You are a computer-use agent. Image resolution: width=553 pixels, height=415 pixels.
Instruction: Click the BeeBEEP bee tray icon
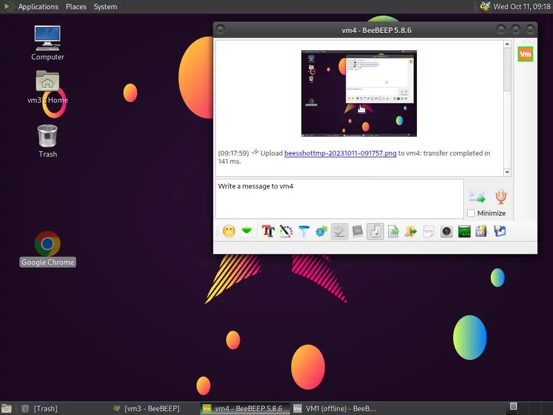coord(485,6)
